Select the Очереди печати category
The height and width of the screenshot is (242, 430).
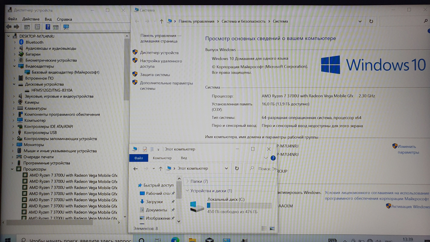coord(38,157)
